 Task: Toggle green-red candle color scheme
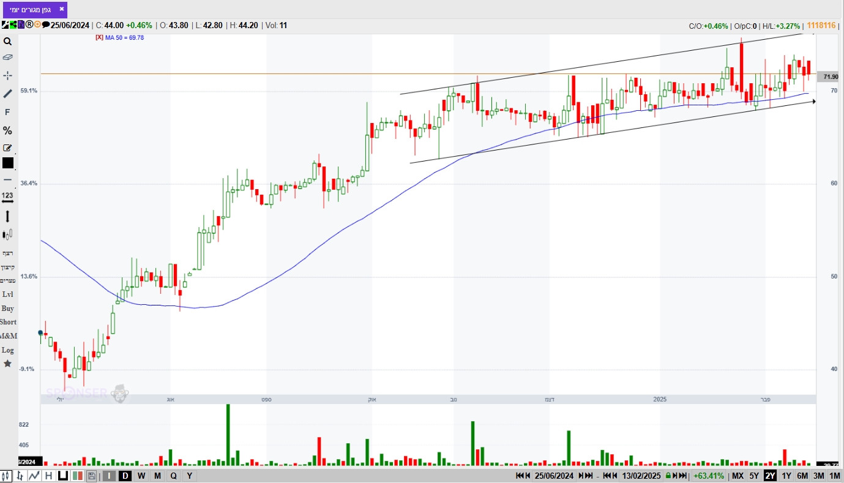point(77,476)
